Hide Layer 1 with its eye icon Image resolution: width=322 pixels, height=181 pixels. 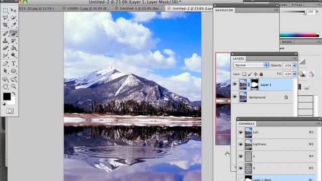(235, 84)
